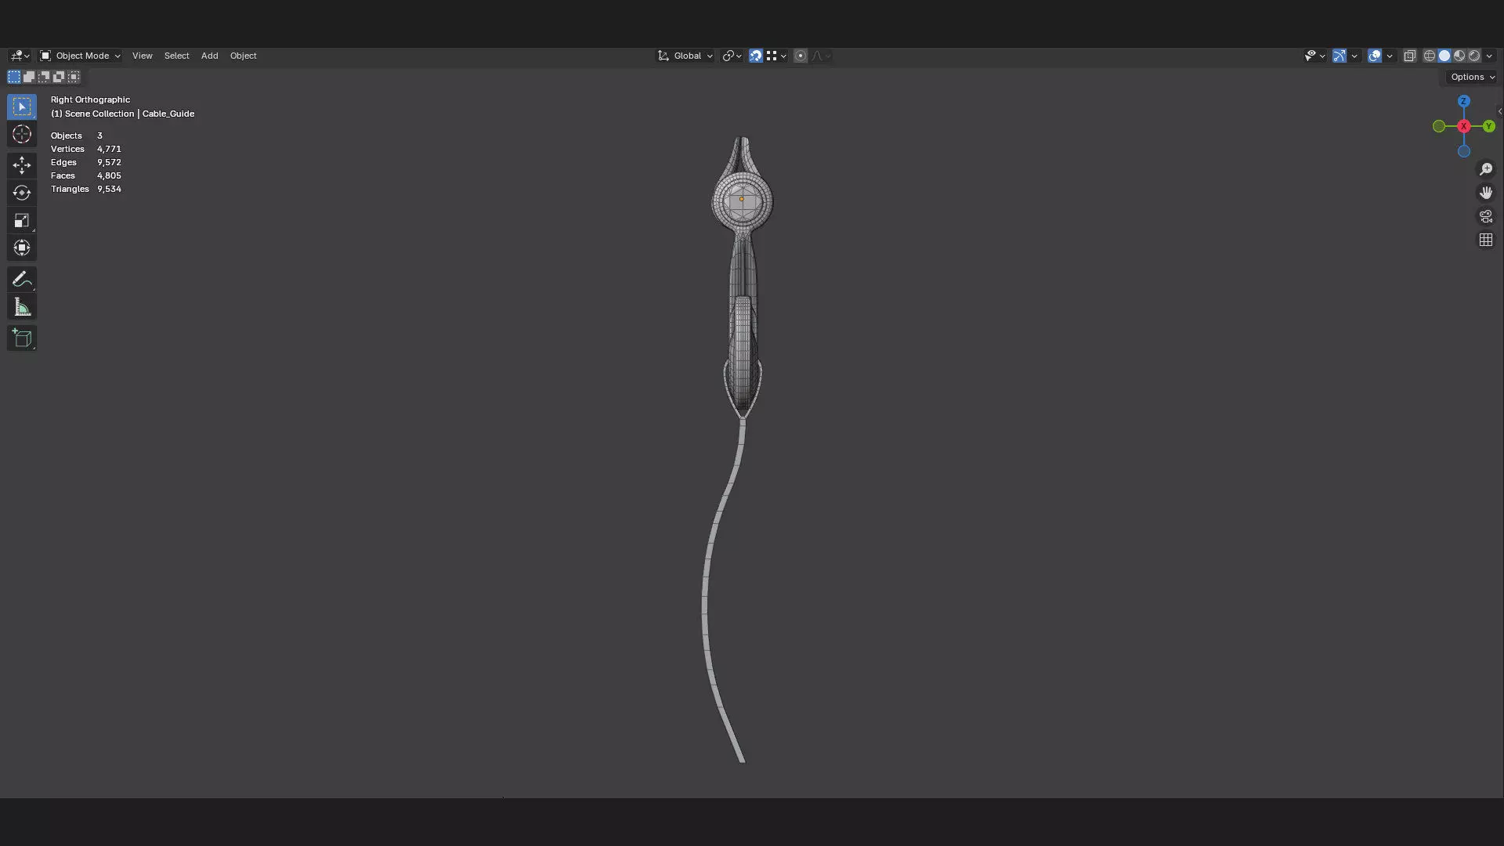Open the Select menu
1504x846 pixels.
[176, 56]
